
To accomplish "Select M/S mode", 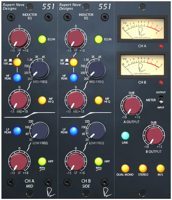I will pos(160,168).
